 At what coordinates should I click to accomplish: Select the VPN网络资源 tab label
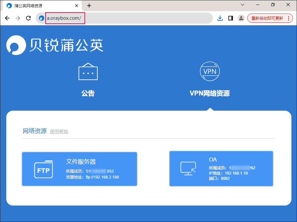[x=210, y=93]
